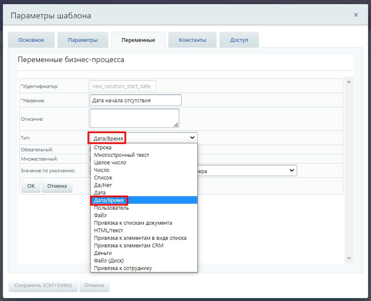371x301 pixels.
Task: Select Целое число type option
Action: coord(110,163)
